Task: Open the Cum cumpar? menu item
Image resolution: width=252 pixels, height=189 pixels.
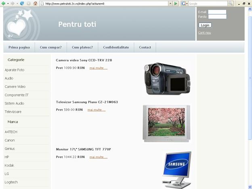Action: 51,47
